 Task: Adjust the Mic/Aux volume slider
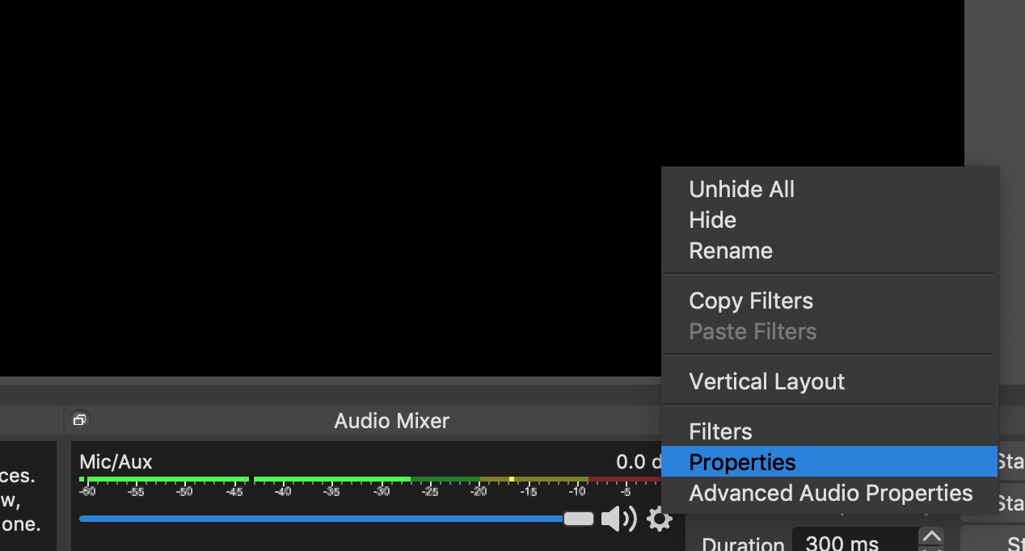pos(579,519)
